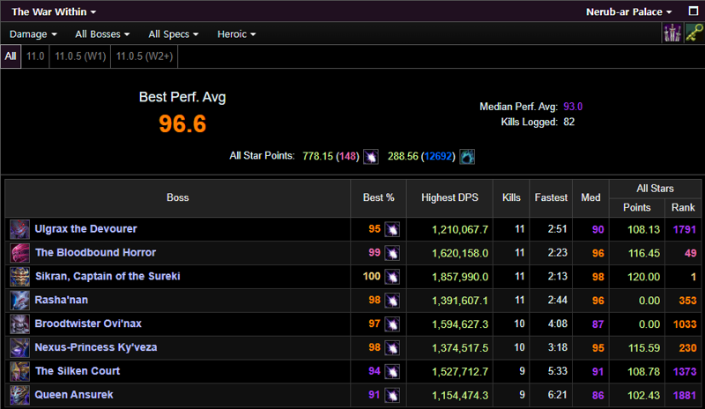705x409 pixels.
Task: Click the 148 All Star rank link
Action: coord(347,156)
